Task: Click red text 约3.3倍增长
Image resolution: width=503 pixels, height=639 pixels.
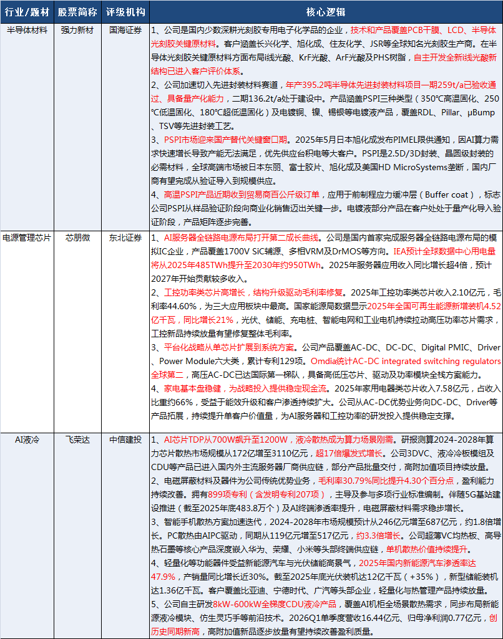Action: (379, 536)
